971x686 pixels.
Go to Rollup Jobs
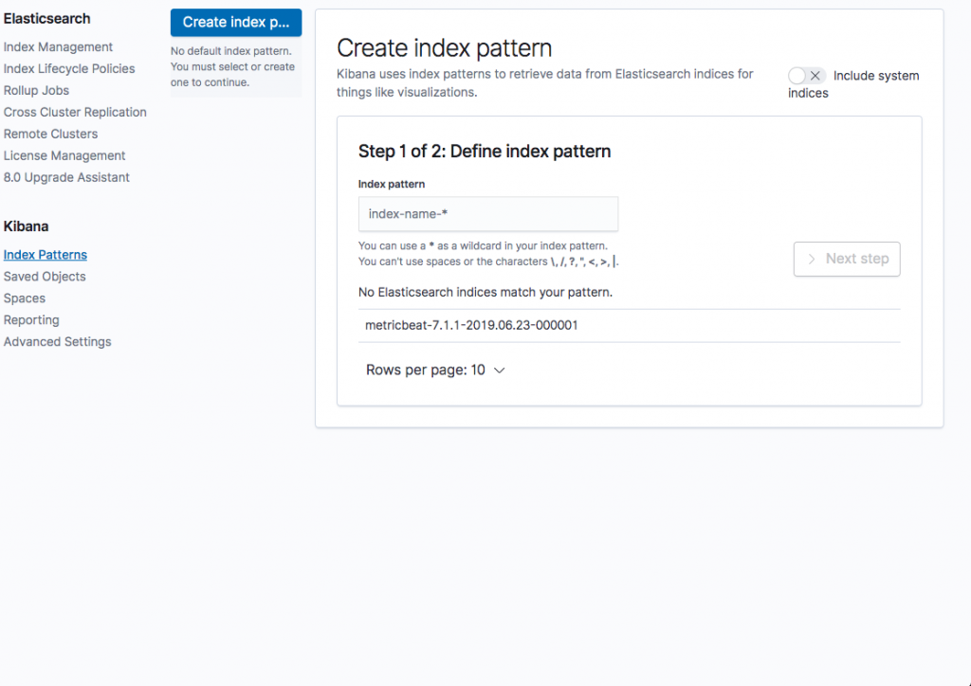click(x=37, y=90)
